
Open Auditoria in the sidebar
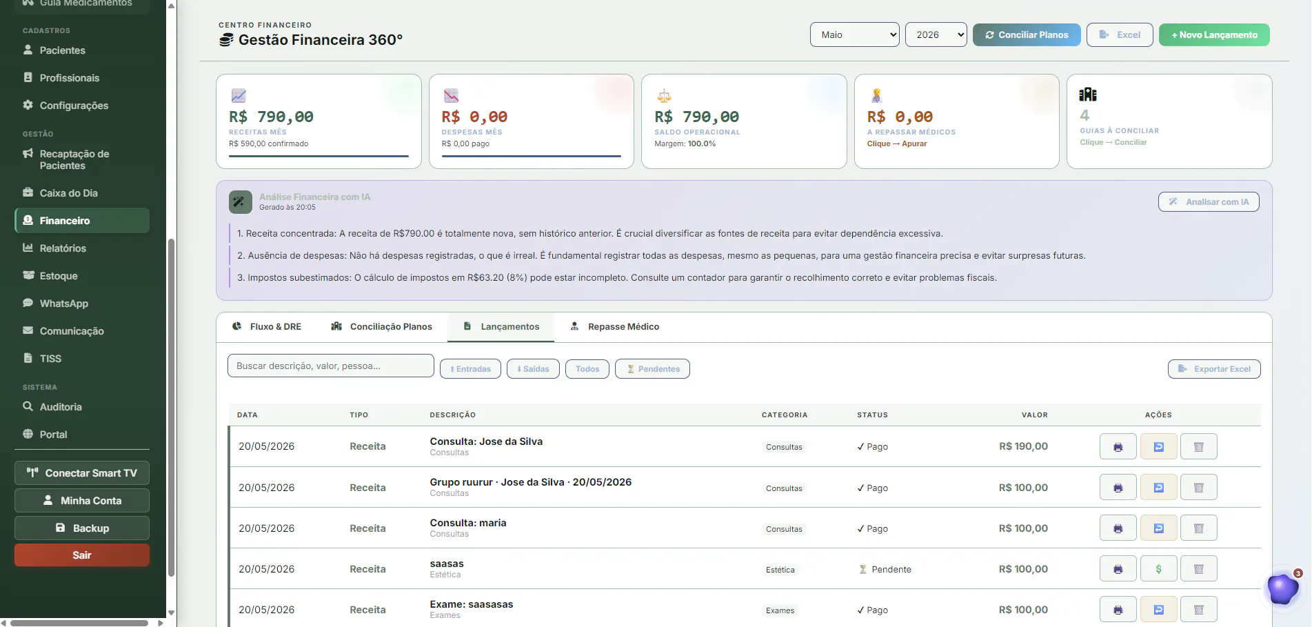82,407
